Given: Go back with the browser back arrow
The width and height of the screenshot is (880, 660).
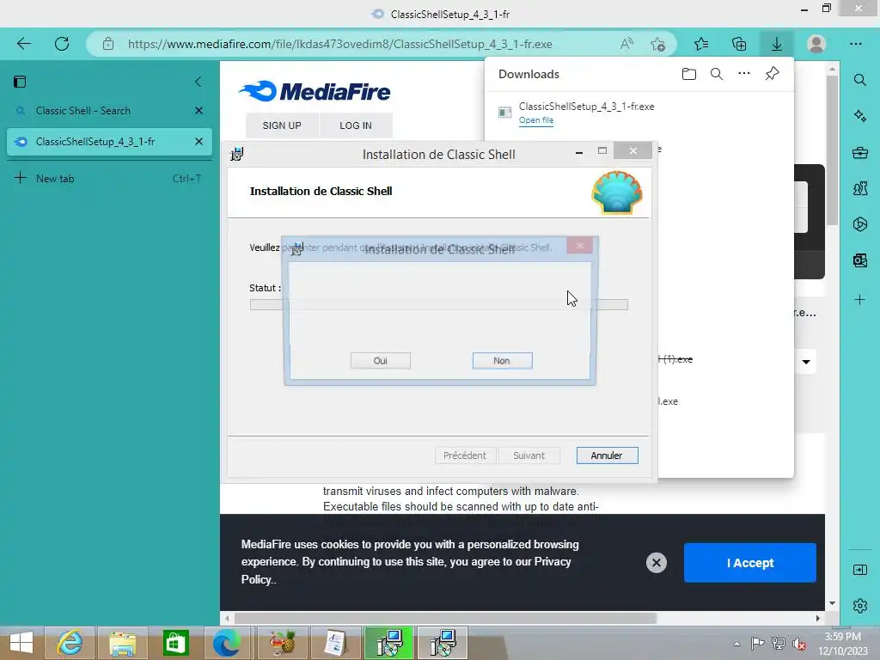Looking at the screenshot, I should tap(24, 44).
